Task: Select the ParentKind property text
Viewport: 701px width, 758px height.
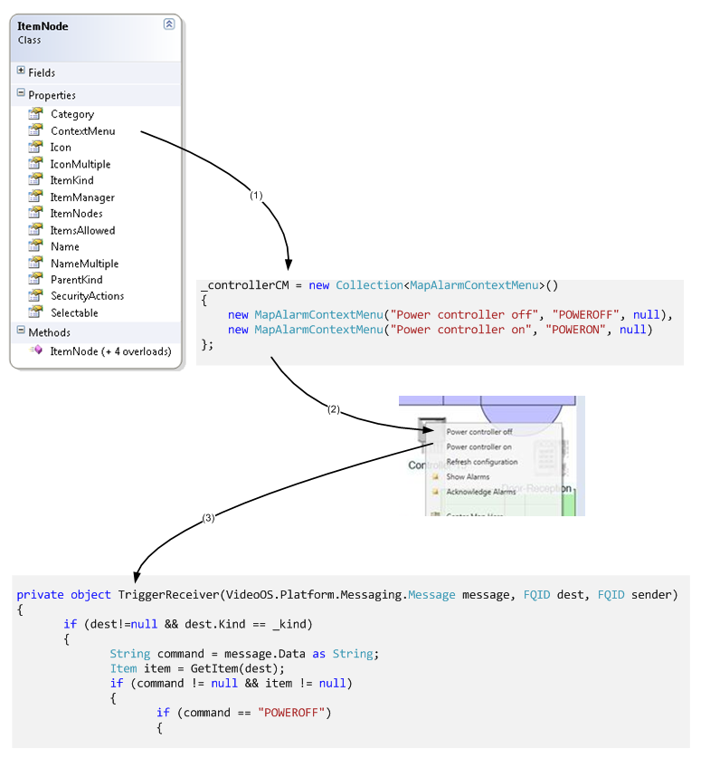Action: [x=77, y=280]
